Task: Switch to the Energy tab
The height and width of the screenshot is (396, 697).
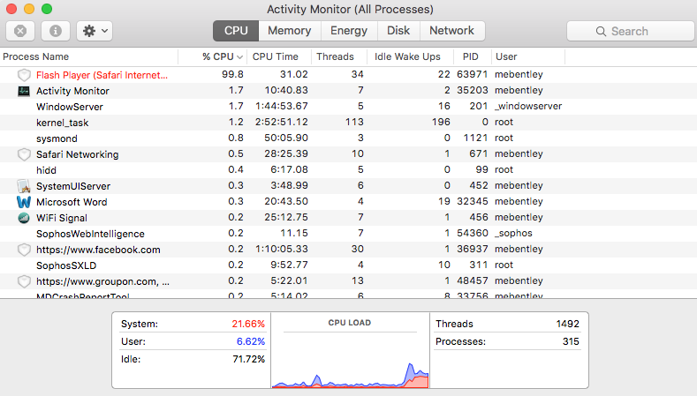Action: (349, 31)
